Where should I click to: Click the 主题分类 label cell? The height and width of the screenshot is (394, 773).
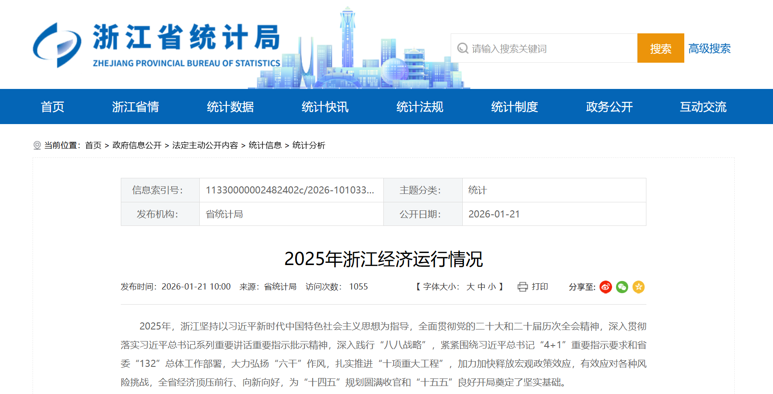pos(423,190)
